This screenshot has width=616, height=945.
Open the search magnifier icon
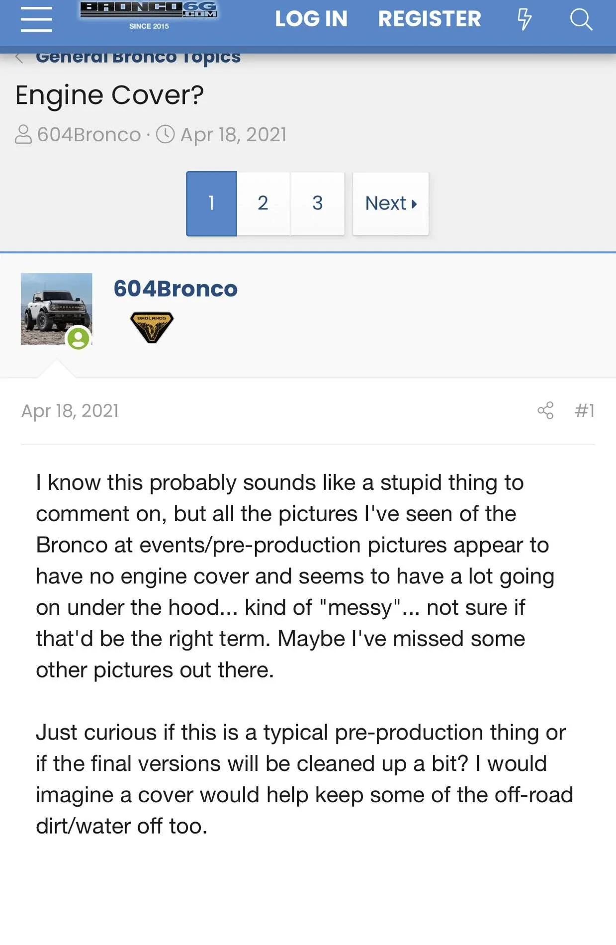[581, 19]
